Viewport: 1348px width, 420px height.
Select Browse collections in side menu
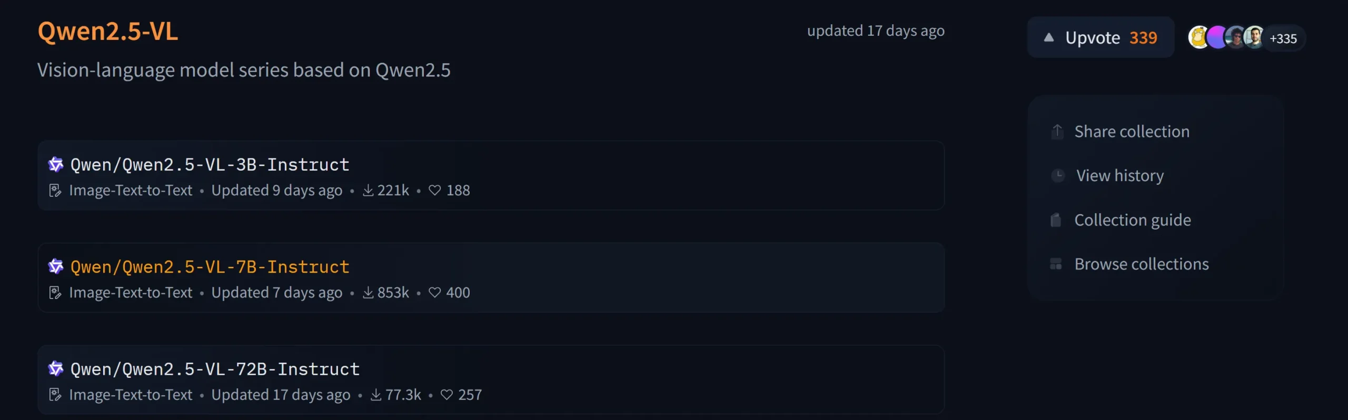click(x=1141, y=264)
